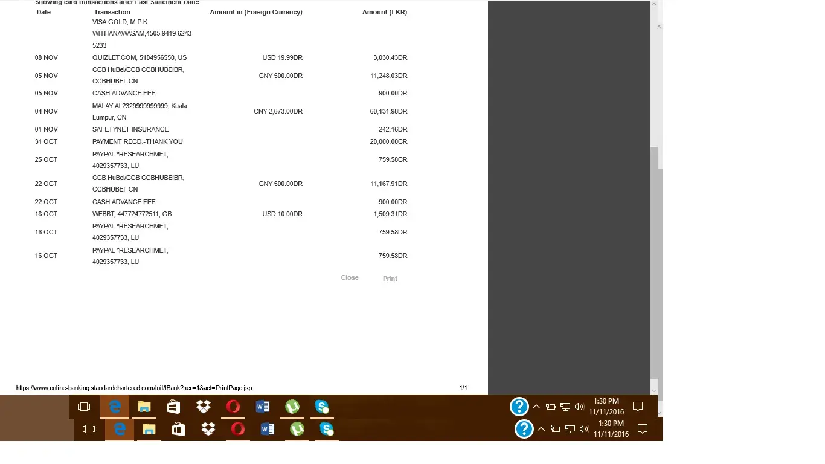Click the Close link below the transactions
The width and height of the screenshot is (825, 464).
point(349,278)
